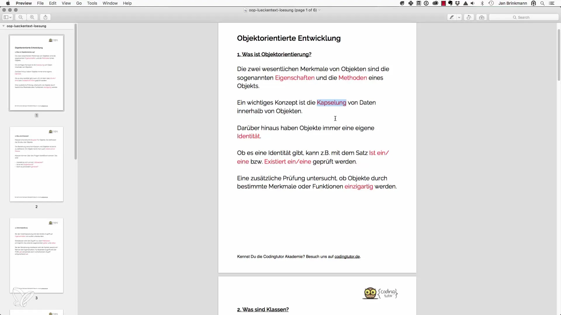Click the leaf-shaped menu bar icon
The image size is (561, 315).
tap(402, 3)
